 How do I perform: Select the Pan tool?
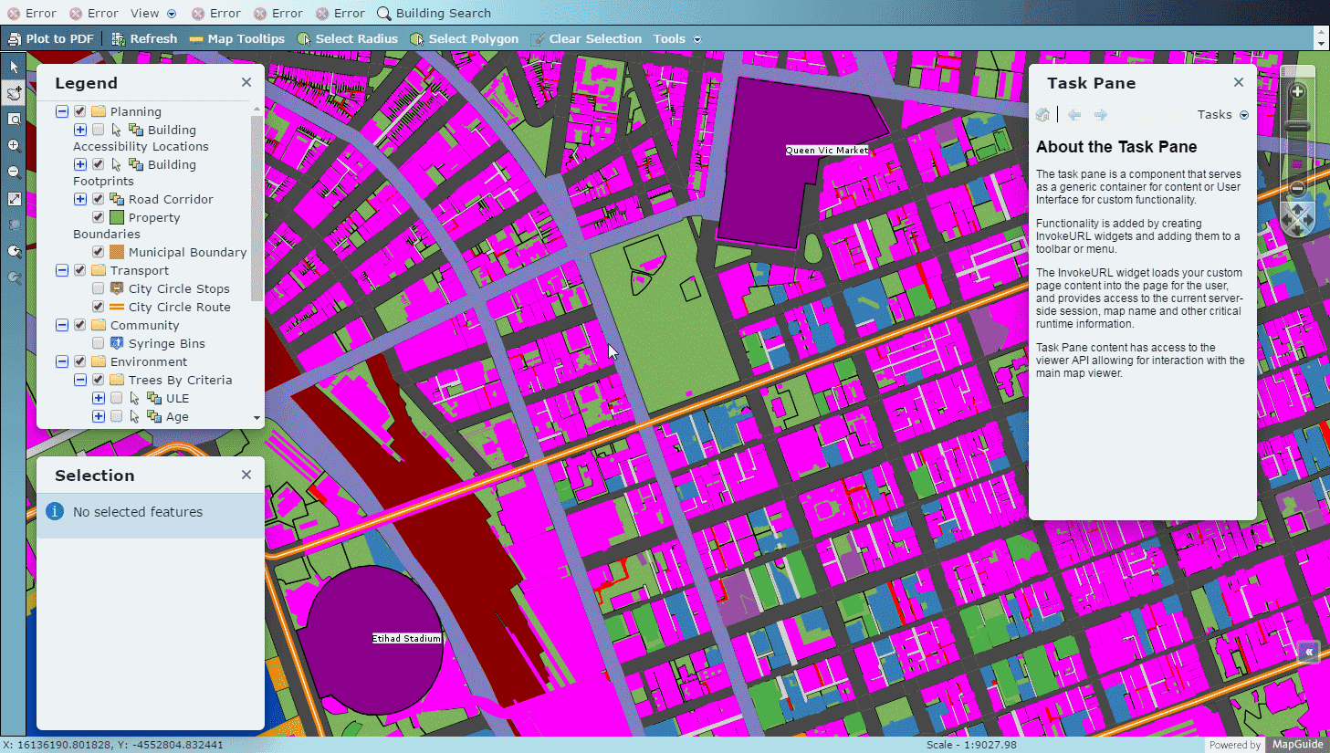pos(14,94)
